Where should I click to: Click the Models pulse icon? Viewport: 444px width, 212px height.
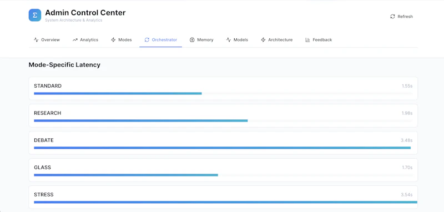229,39
